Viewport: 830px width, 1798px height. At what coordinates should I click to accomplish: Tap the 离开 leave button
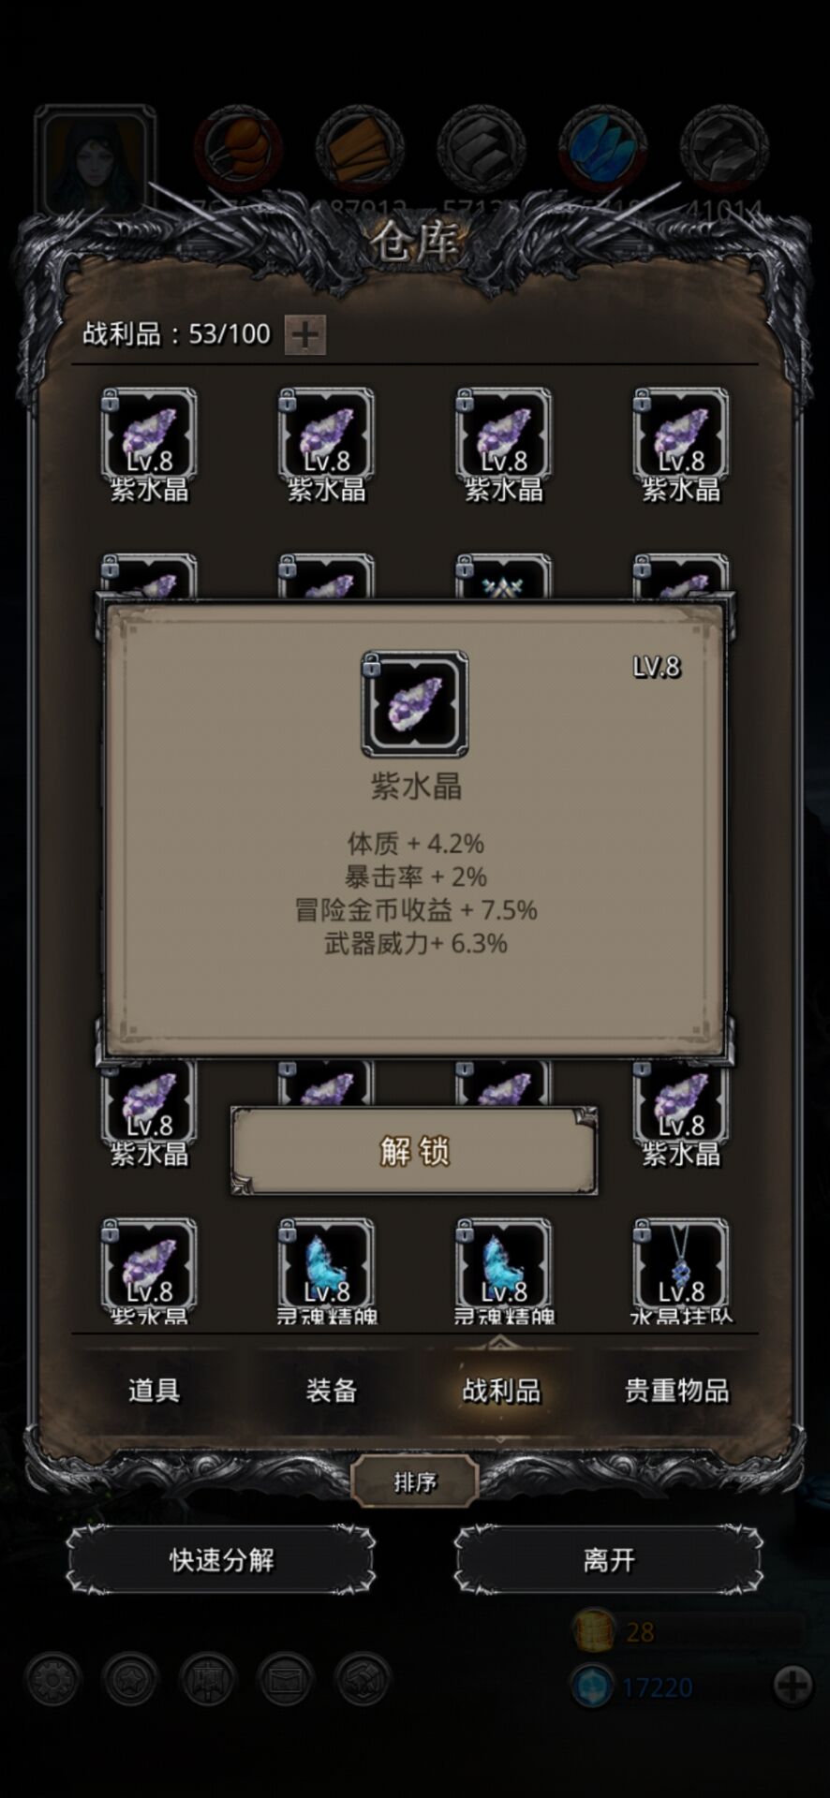tap(609, 1560)
